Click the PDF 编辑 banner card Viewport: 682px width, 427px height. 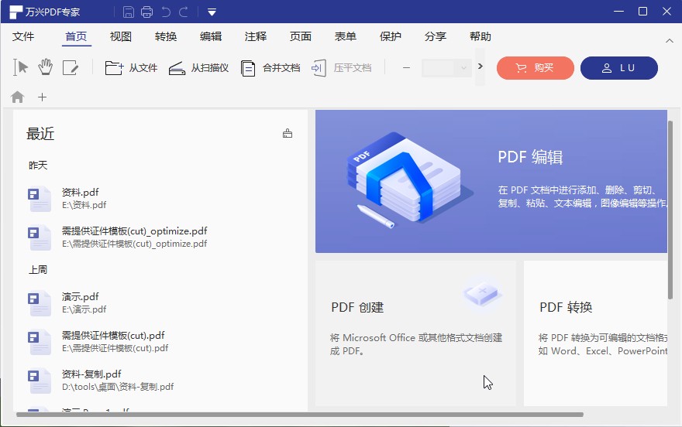click(491, 181)
